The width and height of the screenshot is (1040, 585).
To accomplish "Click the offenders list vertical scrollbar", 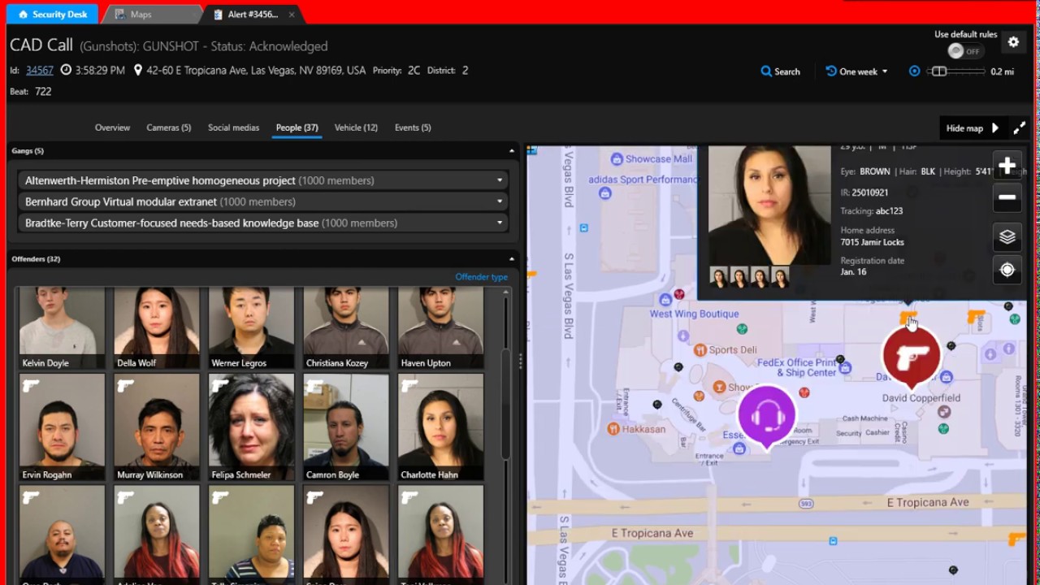I will [505, 402].
